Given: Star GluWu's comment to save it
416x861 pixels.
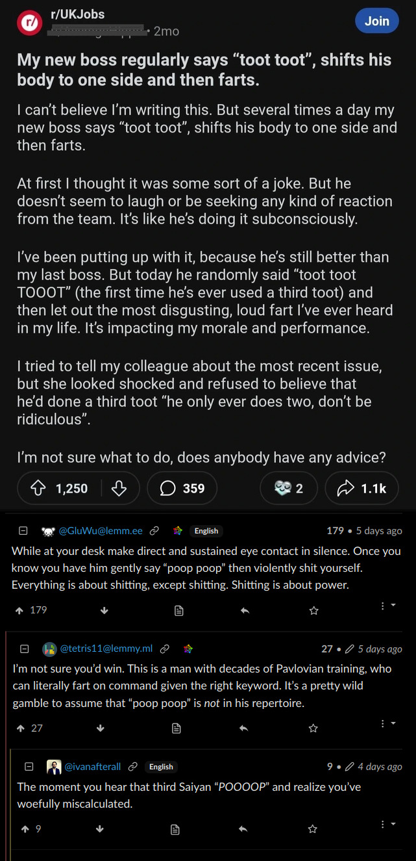Looking at the screenshot, I should point(314,610).
